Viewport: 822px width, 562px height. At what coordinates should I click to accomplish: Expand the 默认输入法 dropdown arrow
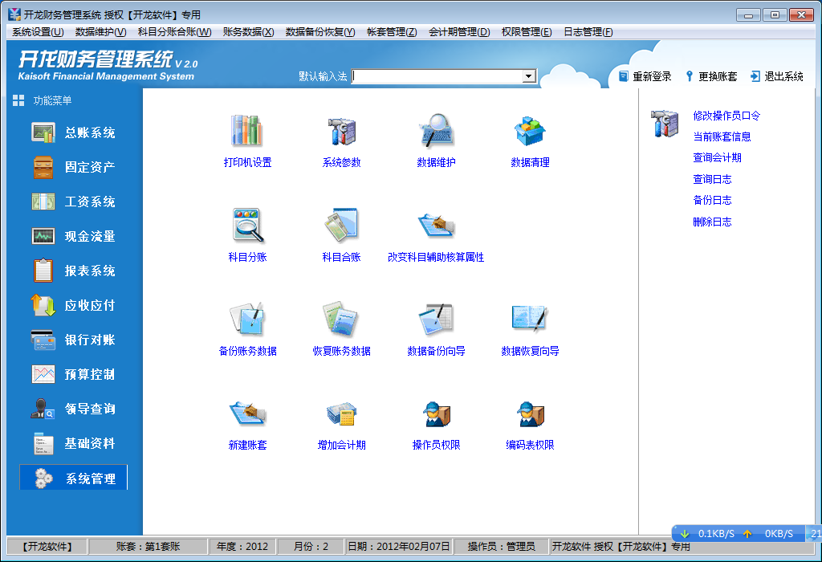(x=529, y=76)
